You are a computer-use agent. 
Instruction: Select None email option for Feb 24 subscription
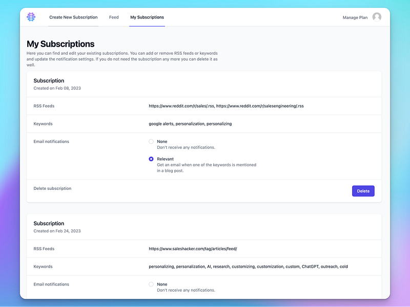(x=151, y=284)
